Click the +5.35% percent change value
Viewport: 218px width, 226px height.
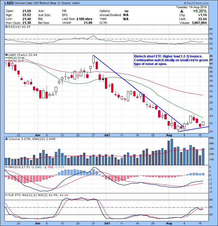200,11
